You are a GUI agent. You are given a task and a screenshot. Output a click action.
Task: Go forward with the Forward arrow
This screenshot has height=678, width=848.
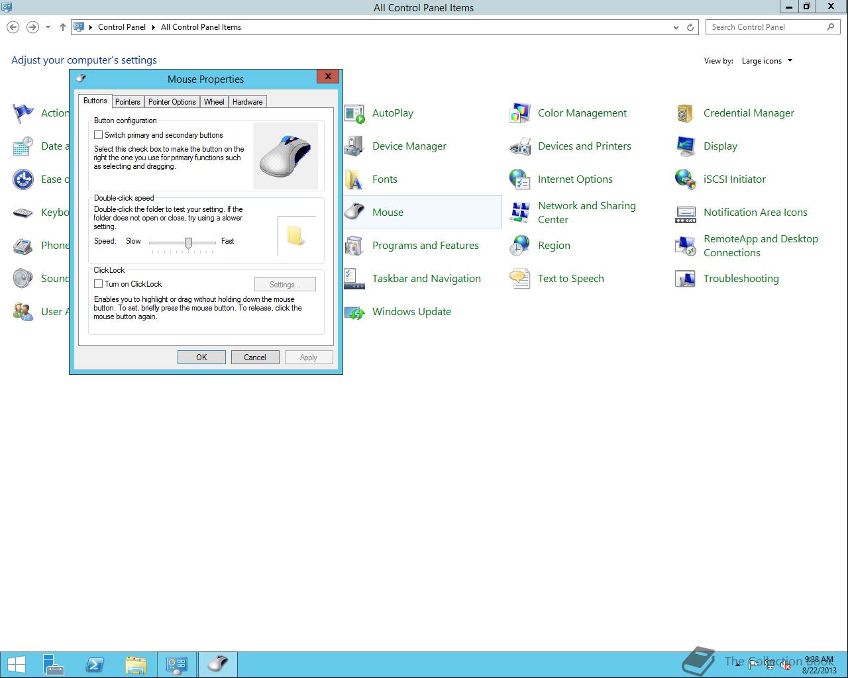point(32,27)
